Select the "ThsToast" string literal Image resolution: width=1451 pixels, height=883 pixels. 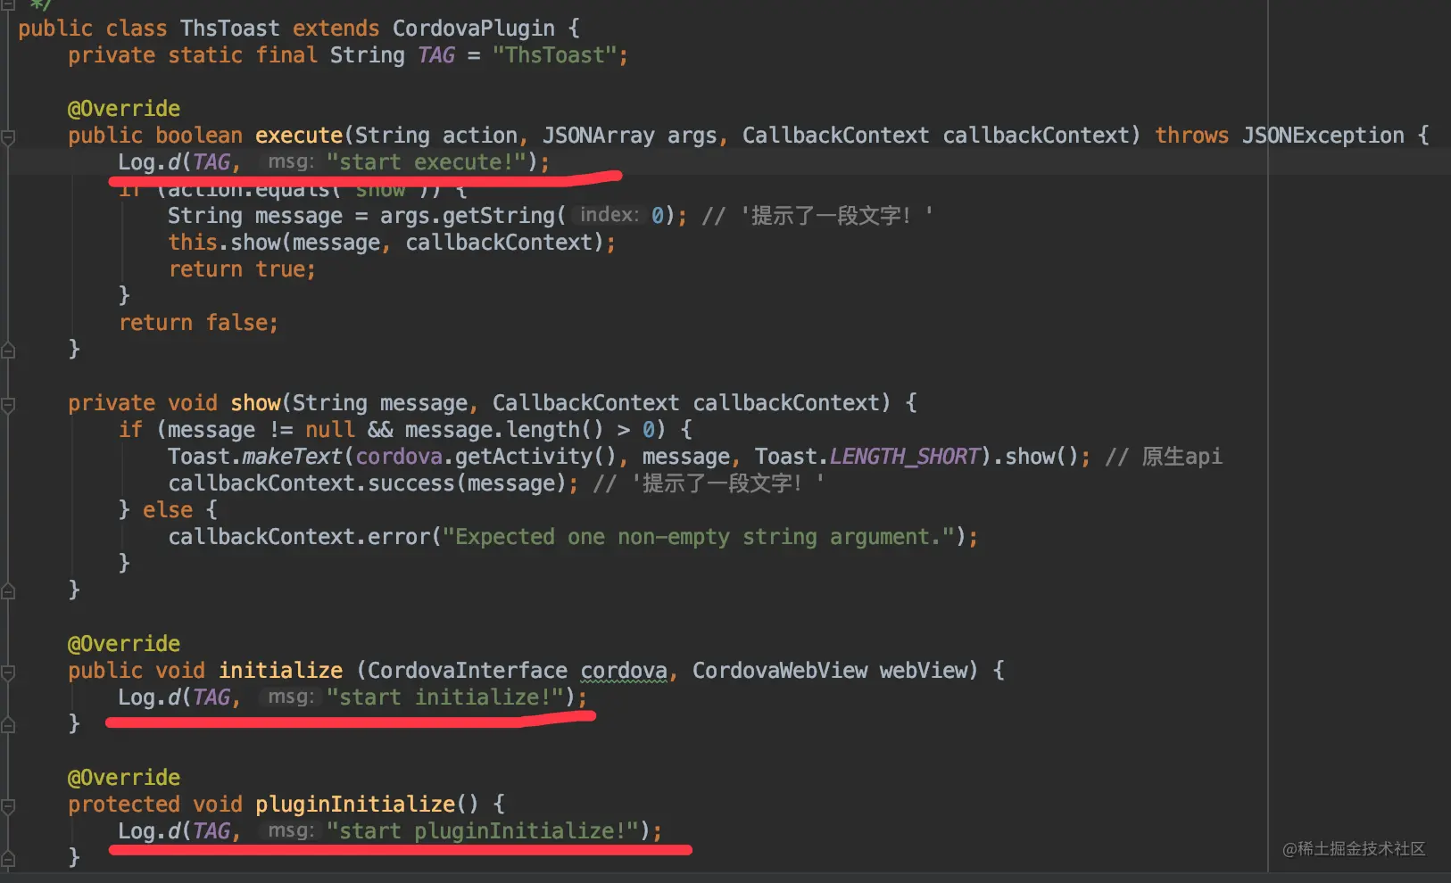(x=554, y=55)
